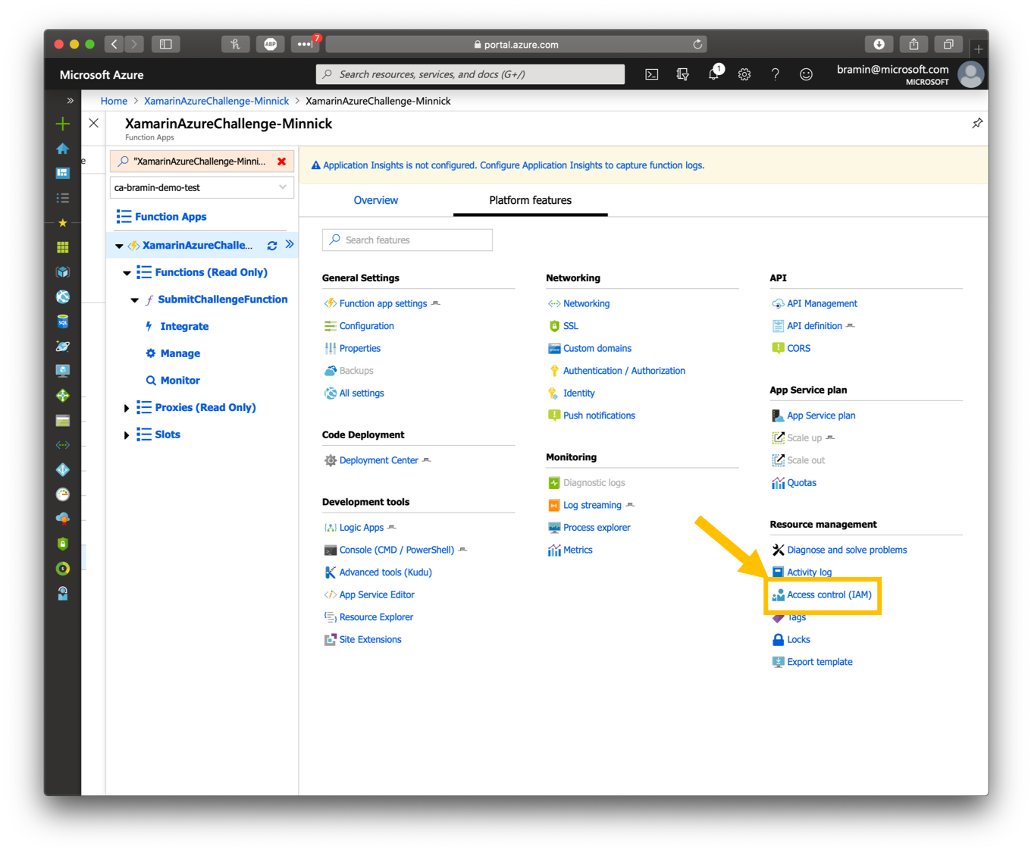Switch to the Overview tab
The height and width of the screenshot is (853, 1031).
click(x=376, y=200)
